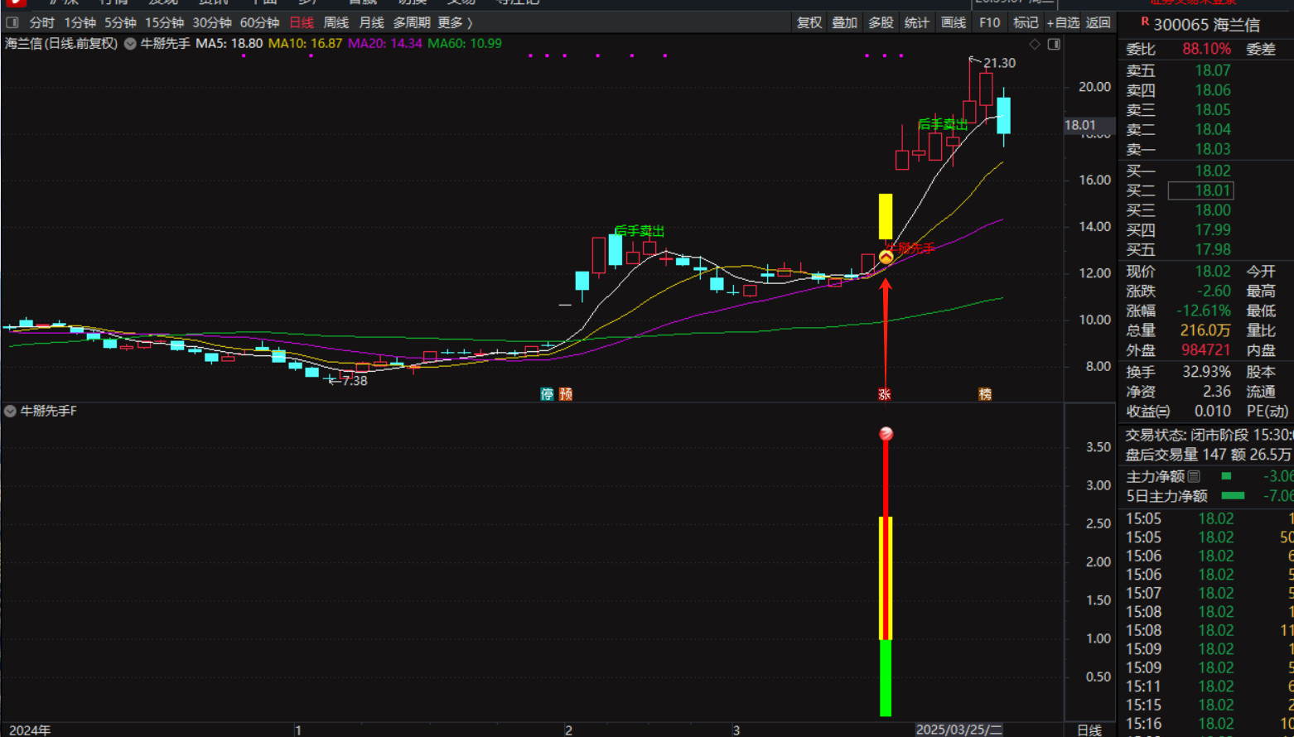Click the 预 event marker icon

566,394
